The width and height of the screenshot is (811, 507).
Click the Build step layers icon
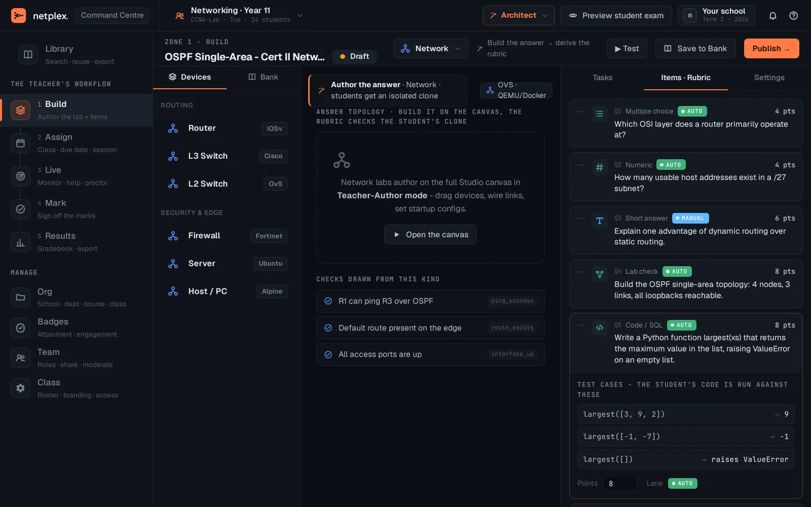[20, 110]
